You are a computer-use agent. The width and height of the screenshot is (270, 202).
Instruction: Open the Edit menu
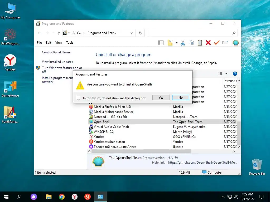49,43
